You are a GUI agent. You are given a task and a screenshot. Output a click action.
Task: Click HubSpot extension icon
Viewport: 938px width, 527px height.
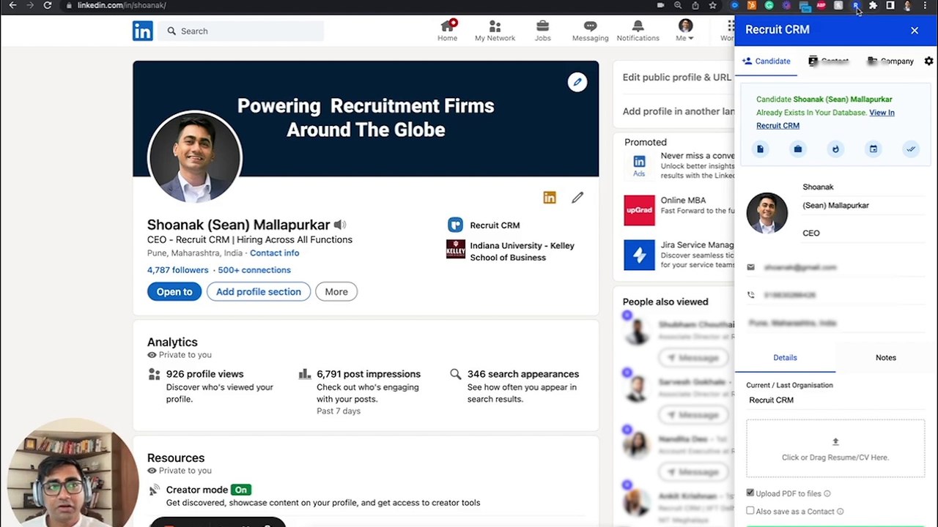click(751, 5)
